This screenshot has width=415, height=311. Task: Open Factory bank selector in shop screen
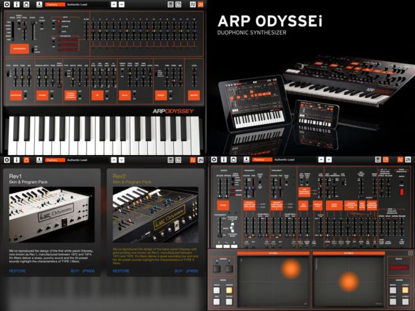55,160
